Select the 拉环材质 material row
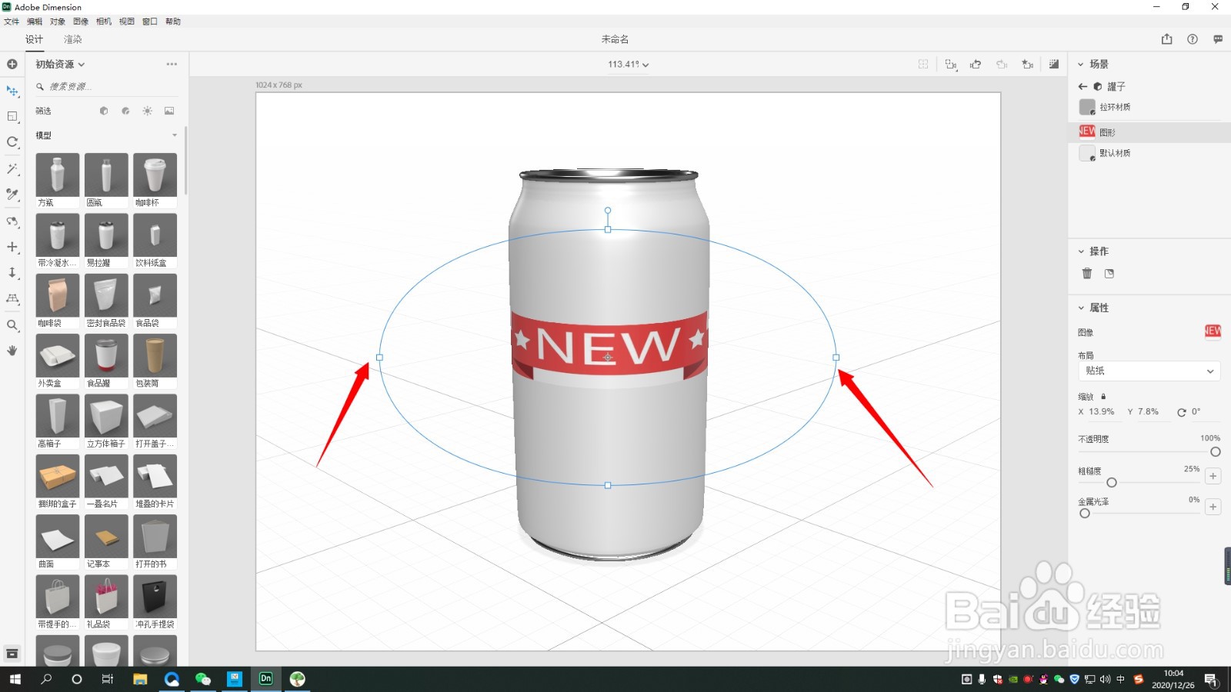 click(x=1149, y=107)
